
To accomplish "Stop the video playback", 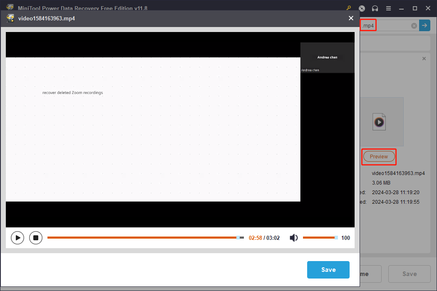I will coord(36,238).
